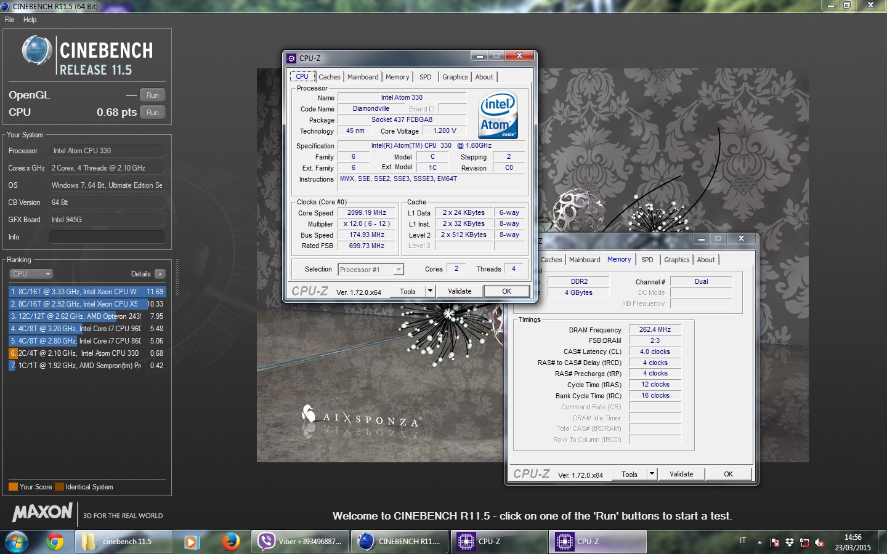Screen dimensions: 887x554
Task: Switch to Graphics tab in front CPU-Z
Action: [x=455, y=77]
